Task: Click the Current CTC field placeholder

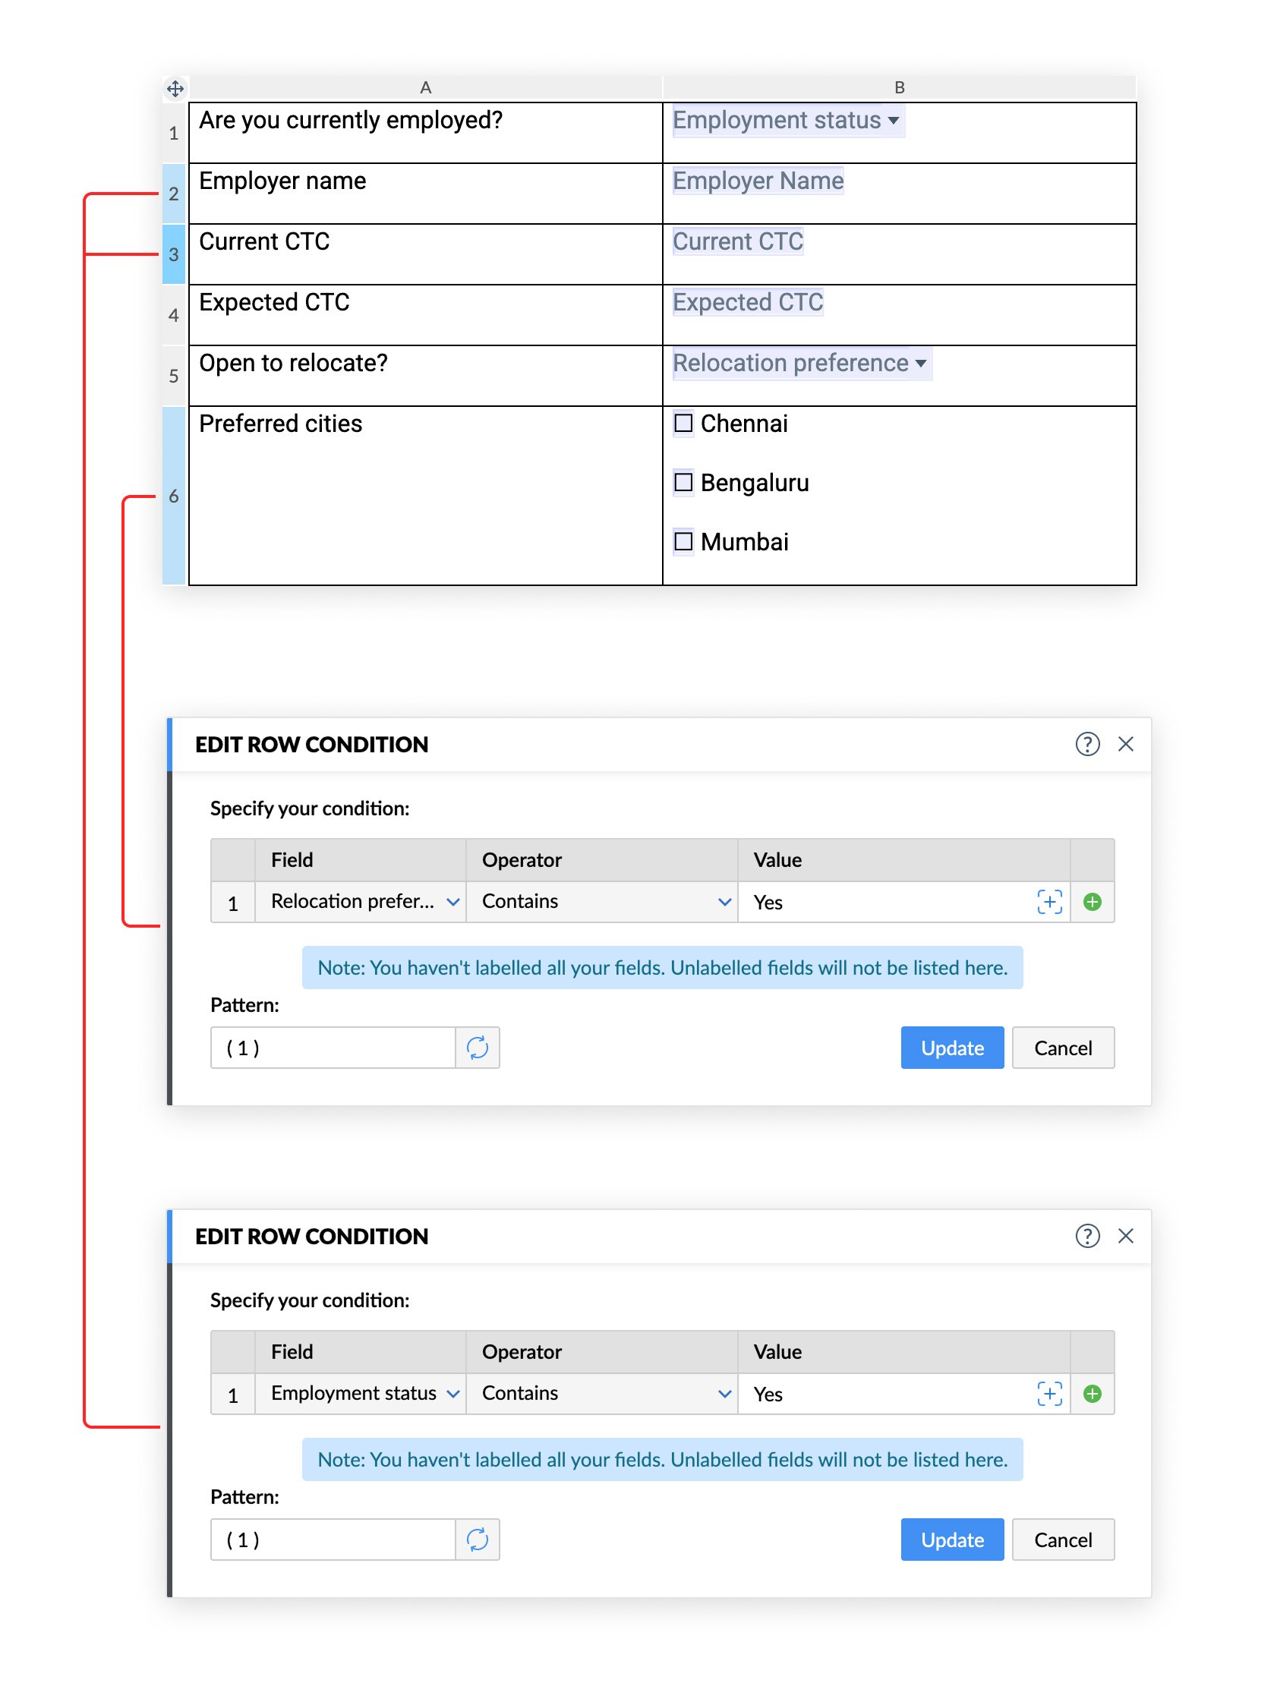Action: 736,241
